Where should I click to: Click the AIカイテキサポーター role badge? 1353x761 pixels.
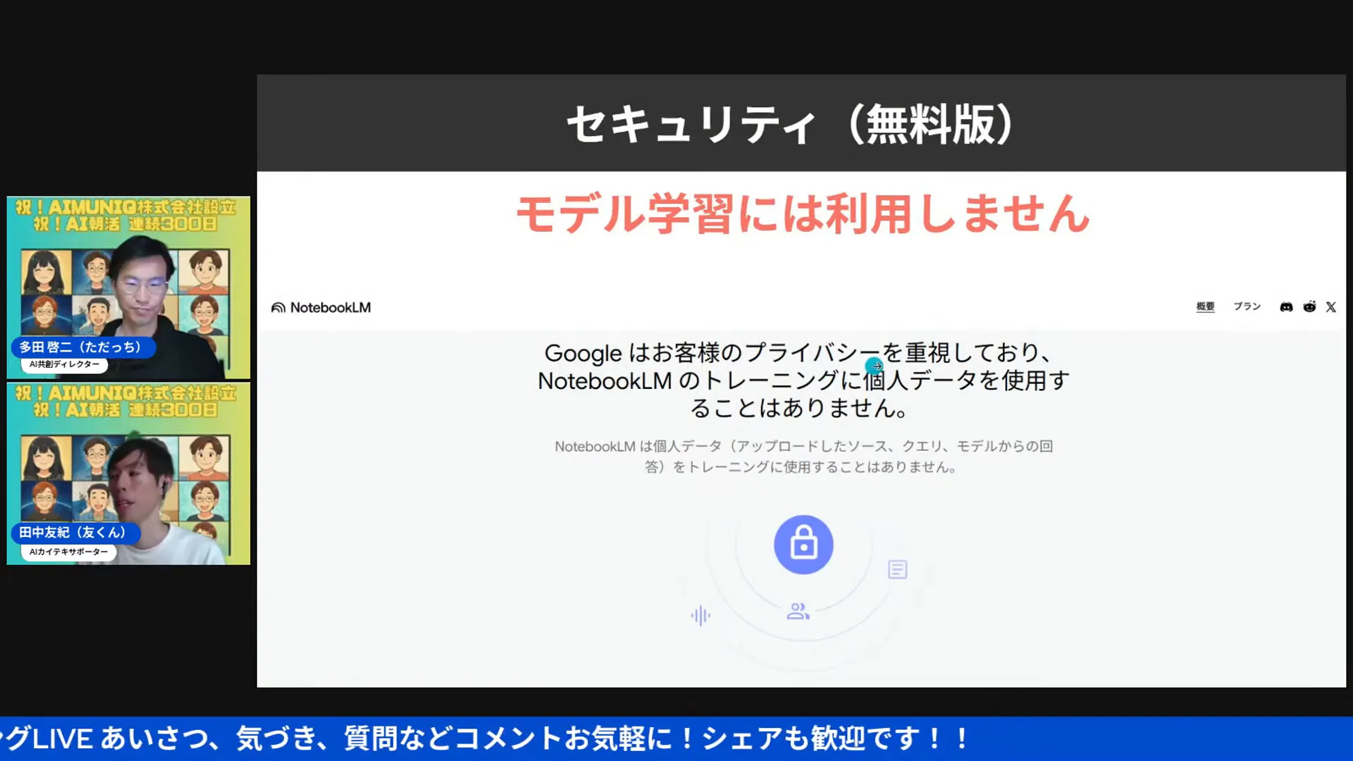68,552
